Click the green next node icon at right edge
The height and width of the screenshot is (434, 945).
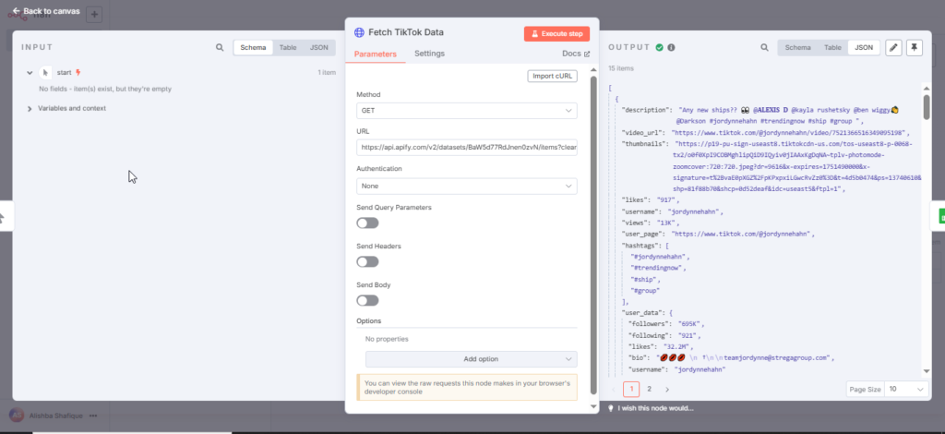(x=940, y=217)
